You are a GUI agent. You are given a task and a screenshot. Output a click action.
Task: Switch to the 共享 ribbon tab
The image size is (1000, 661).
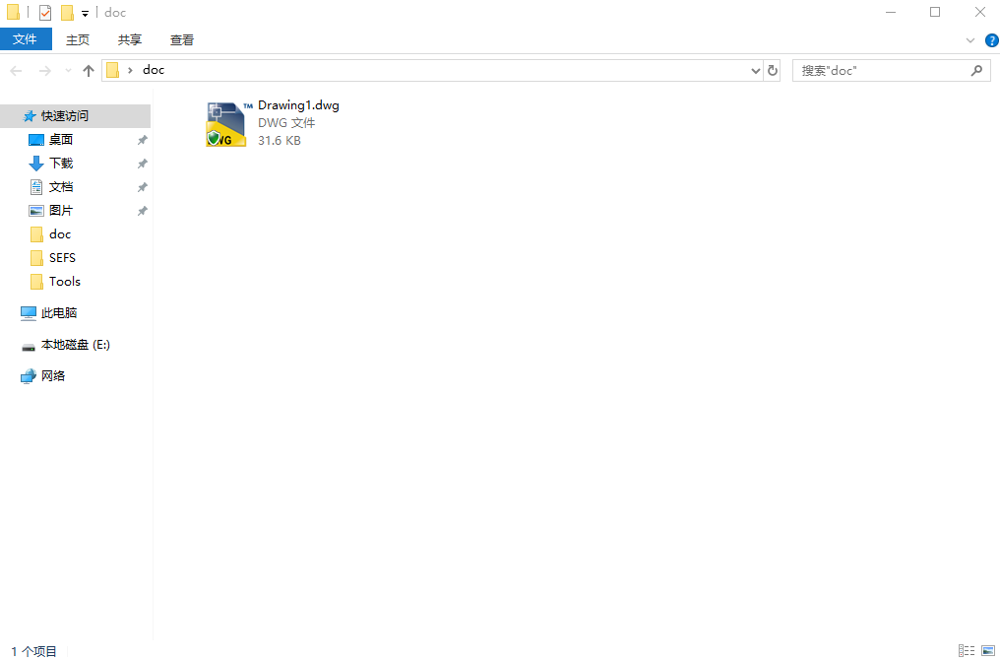[130, 39]
